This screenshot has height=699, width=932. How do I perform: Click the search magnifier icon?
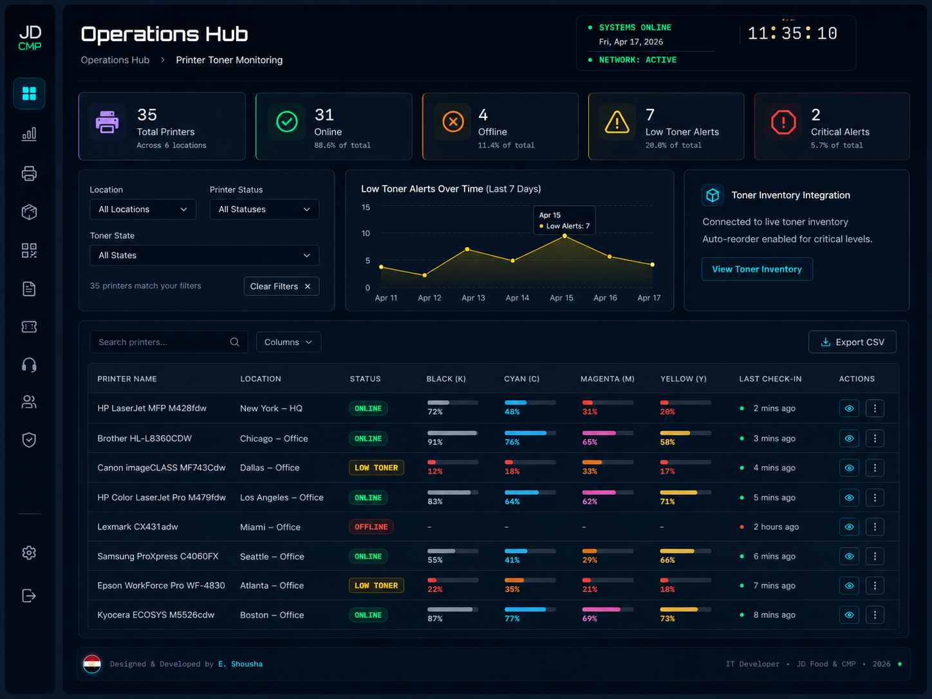(x=235, y=342)
